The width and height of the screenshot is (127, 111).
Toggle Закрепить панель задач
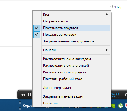72,96
